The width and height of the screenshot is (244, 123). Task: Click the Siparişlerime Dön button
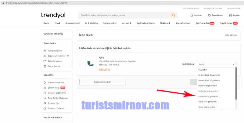point(102,82)
